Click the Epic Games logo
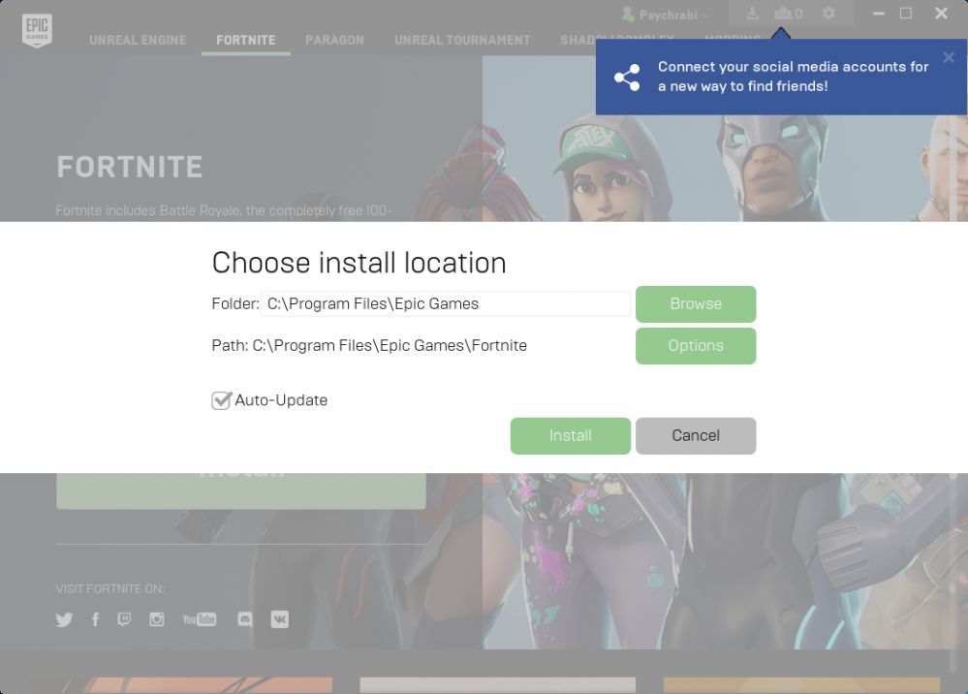 [37, 30]
